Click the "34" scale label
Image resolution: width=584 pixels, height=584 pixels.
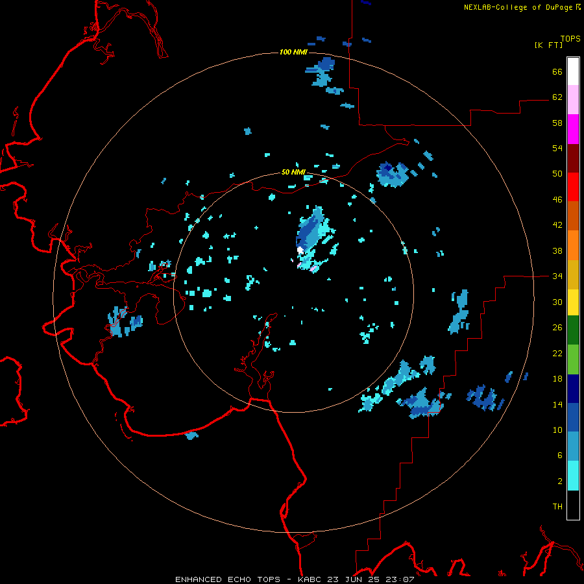click(x=557, y=276)
